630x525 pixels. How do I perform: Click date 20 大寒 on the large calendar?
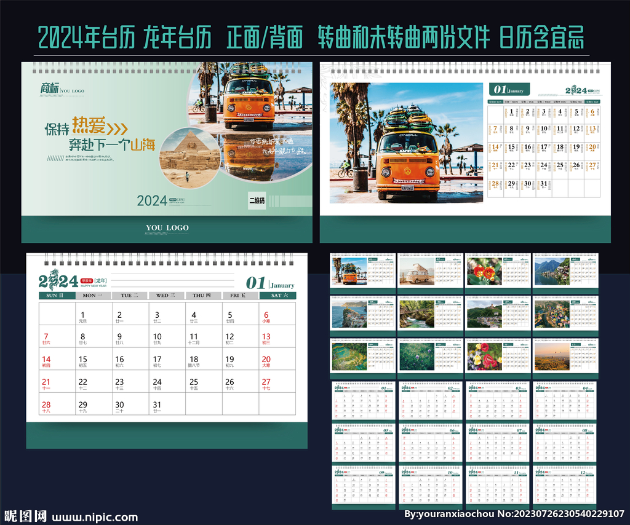(x=266, y=361)
